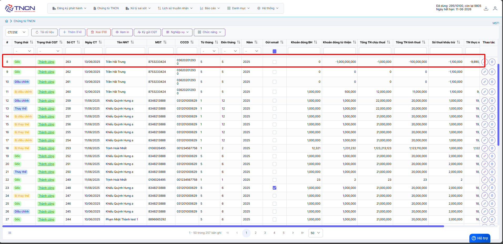Open the CT/25E series dropdown
Viewport: 503px width, 244px height.
click(x=17, y=32)
